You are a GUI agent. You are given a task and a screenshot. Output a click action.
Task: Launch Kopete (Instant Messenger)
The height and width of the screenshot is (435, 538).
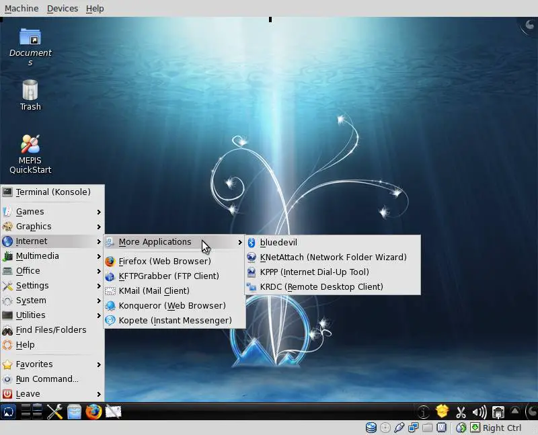point(175,321)
